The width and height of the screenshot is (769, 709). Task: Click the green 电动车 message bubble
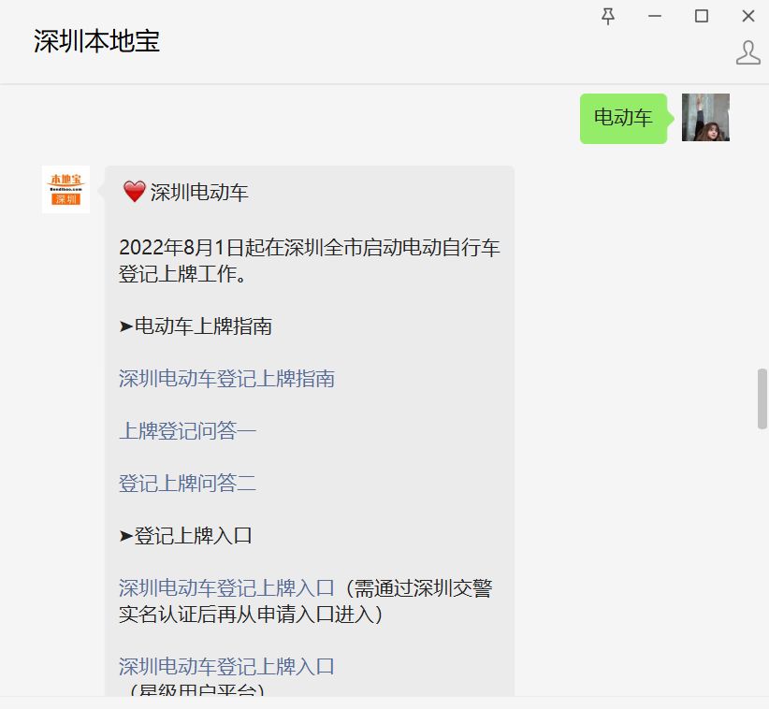click(x=623, y=118)
